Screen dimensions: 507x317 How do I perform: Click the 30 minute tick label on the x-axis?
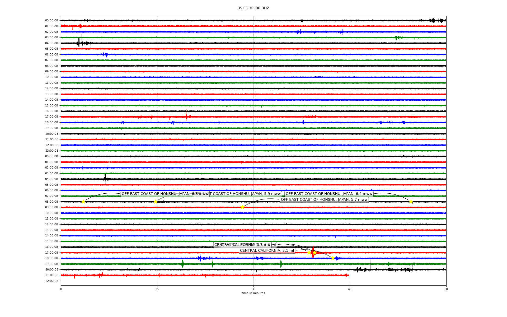[253, 289]
